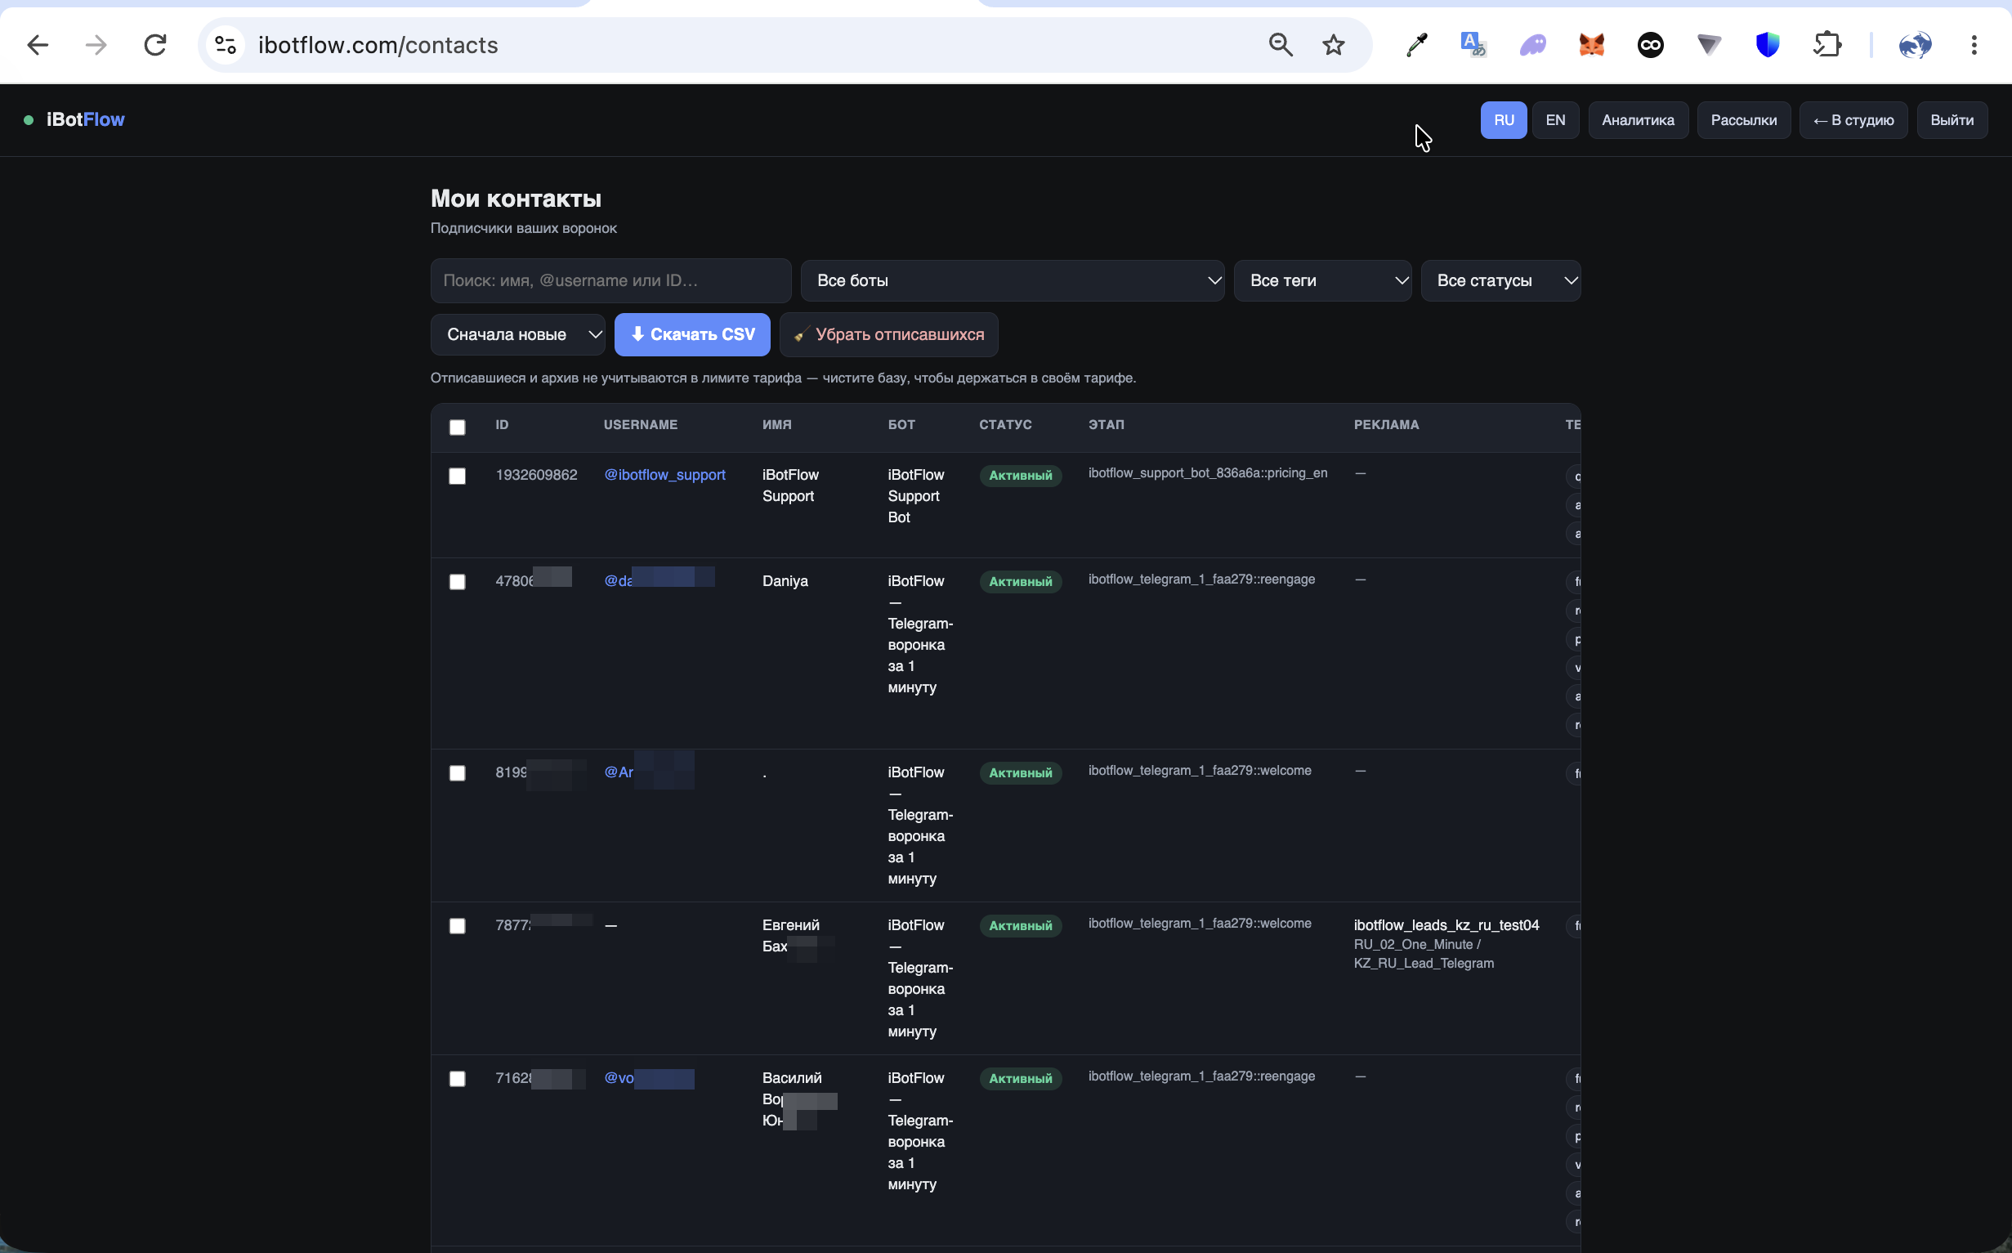
Task: Open the Аналитика section
Action: click(x=1638, y=120)
